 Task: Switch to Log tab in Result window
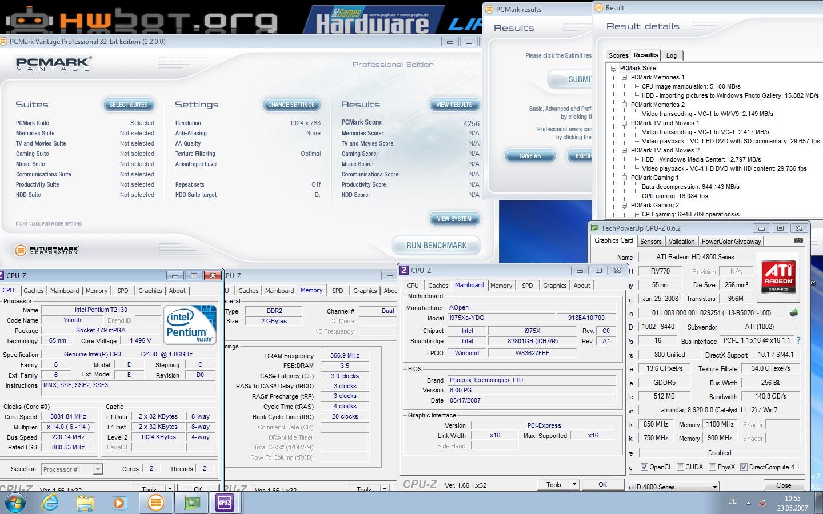[x=671, y=55]
